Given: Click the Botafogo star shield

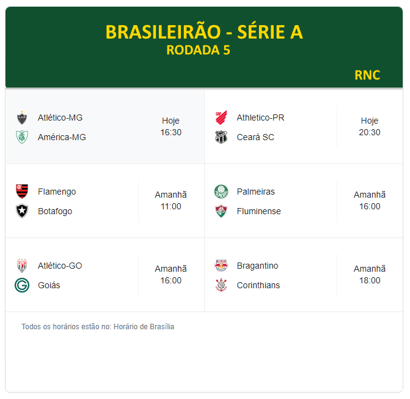Looking at the screenshot, I should pyautogui.click(x=22, y=211).
